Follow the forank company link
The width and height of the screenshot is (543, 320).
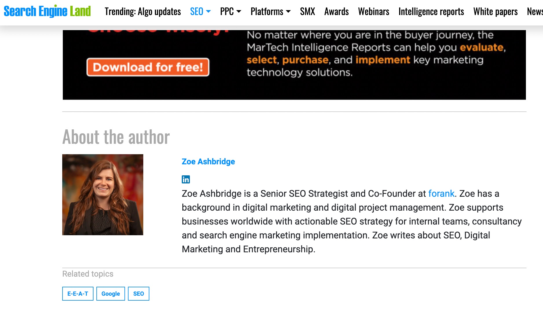click(x=441, y=194)
